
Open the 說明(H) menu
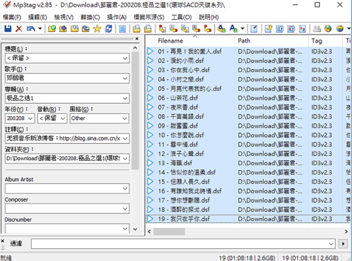click(209, 17)
